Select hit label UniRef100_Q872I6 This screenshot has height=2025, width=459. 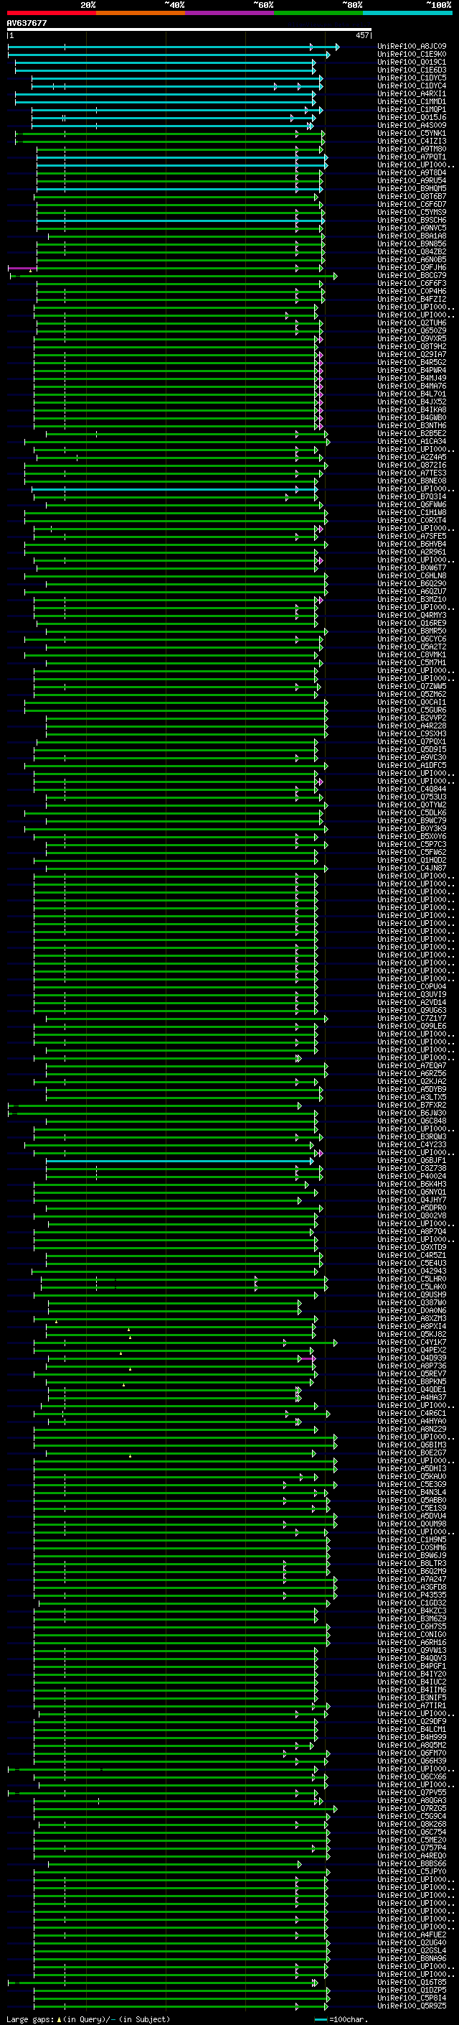point(412,465)
